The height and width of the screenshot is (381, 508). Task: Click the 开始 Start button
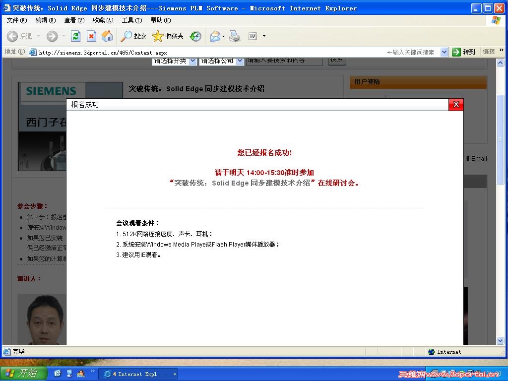point(24,374)
